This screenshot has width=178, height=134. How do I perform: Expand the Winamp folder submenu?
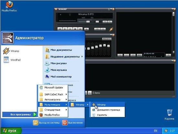[79, 105]
